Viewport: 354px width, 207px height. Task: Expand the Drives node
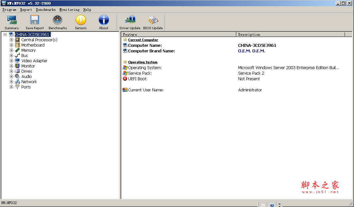pos(11,71)
